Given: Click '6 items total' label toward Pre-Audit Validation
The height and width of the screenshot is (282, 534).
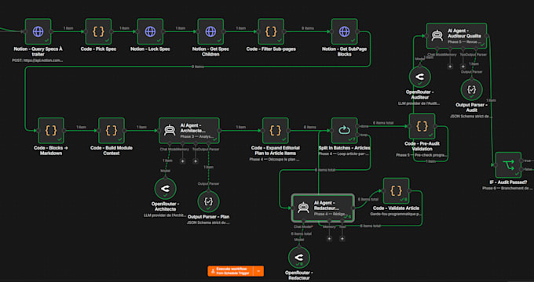Looking at the screenshot, I should click(383, 123).
